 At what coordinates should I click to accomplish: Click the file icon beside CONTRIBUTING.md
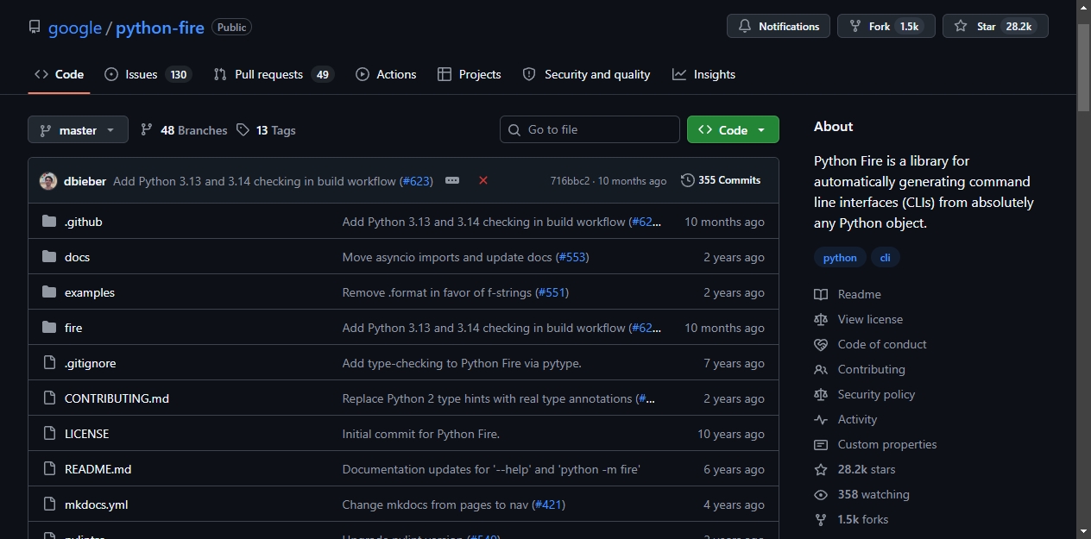[49, 398]
